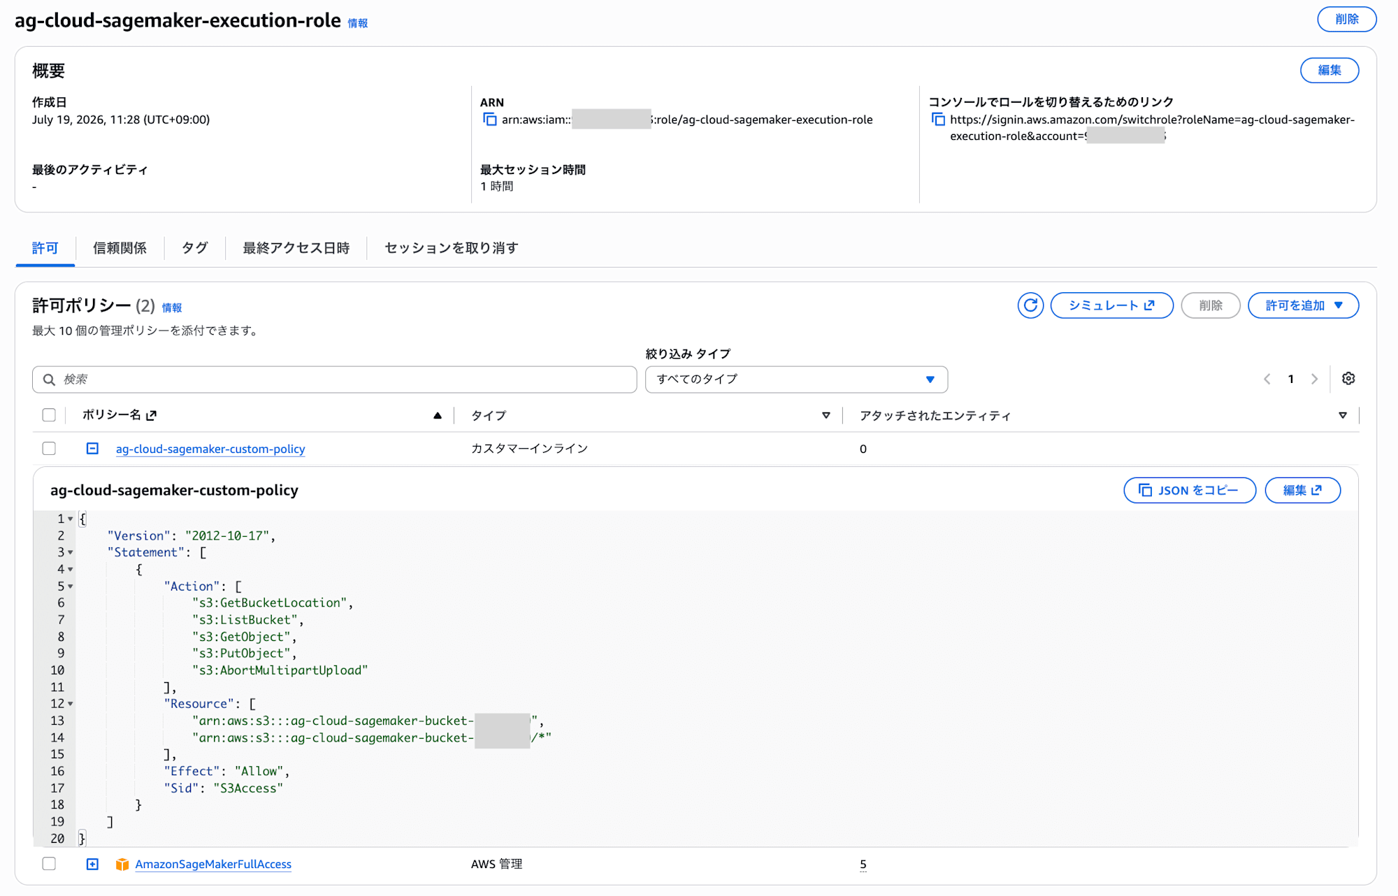Click the "s3:GetBucketLocation" line in JSON
Image resolution: width=1398 pixels, height=896 pixels.
tap(273, 603)
